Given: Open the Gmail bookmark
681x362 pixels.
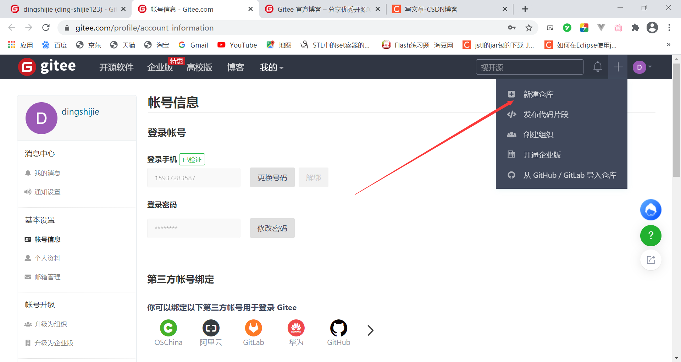Looking at the screenshot, I should (193, 45).
